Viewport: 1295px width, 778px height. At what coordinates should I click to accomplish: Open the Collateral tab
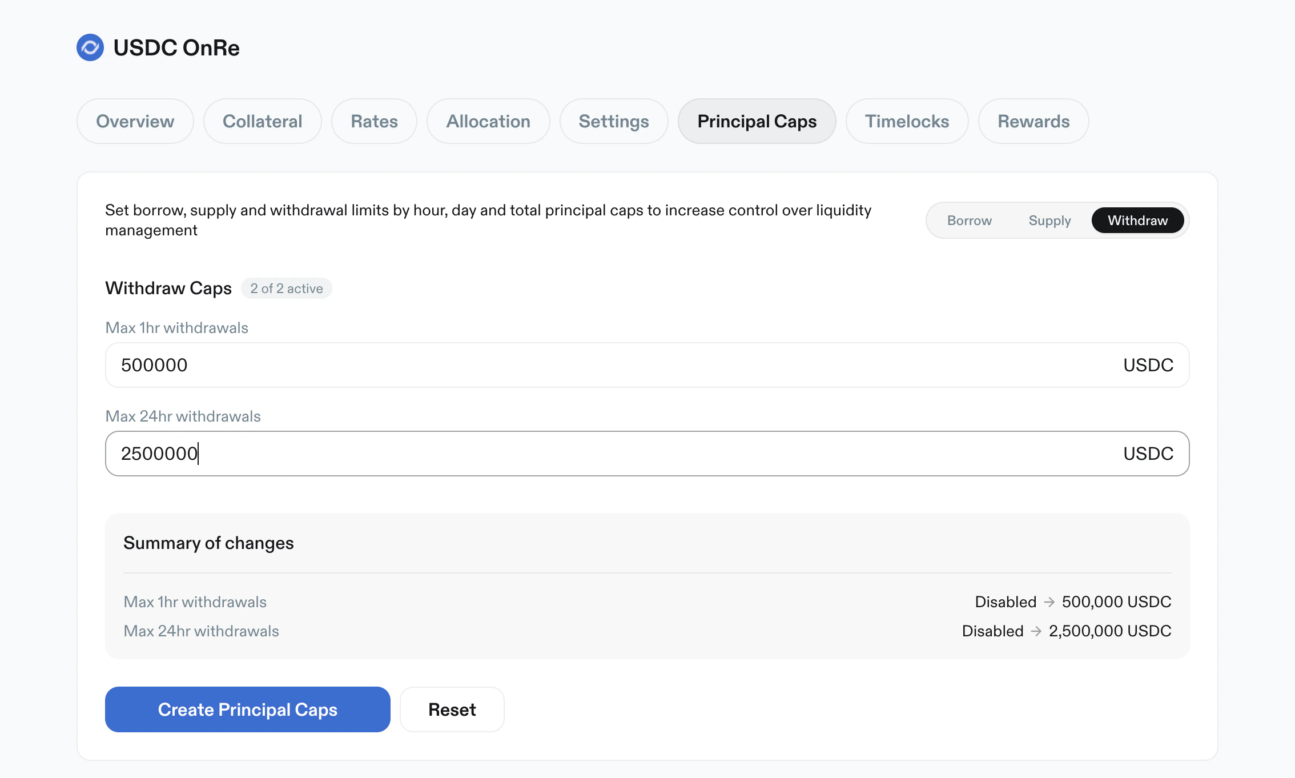pyautogui.click(x=262, y=121)
